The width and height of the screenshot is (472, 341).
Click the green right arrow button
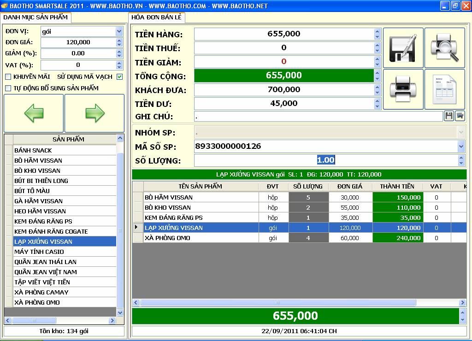(x=94, y=113)
